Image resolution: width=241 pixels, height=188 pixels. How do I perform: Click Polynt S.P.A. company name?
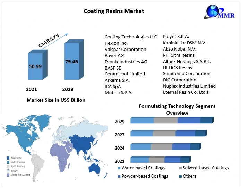click(176, 36)
